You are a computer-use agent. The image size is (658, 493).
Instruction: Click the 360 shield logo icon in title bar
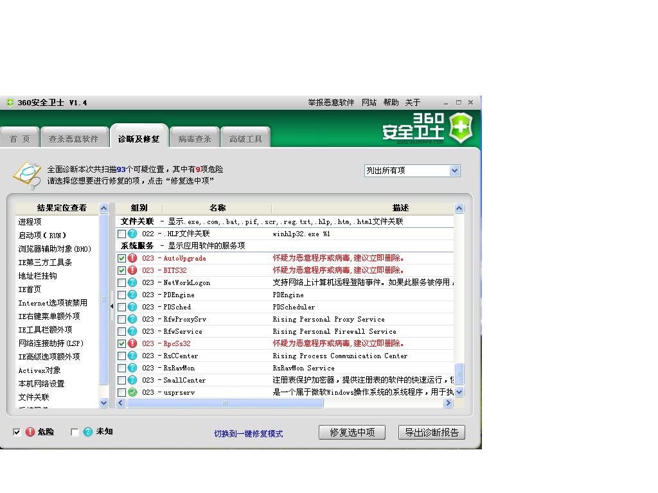click(10, 103)
